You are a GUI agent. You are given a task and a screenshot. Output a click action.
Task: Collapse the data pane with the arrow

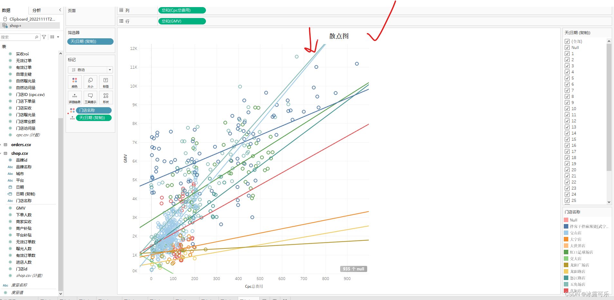[x=60, y=10]
